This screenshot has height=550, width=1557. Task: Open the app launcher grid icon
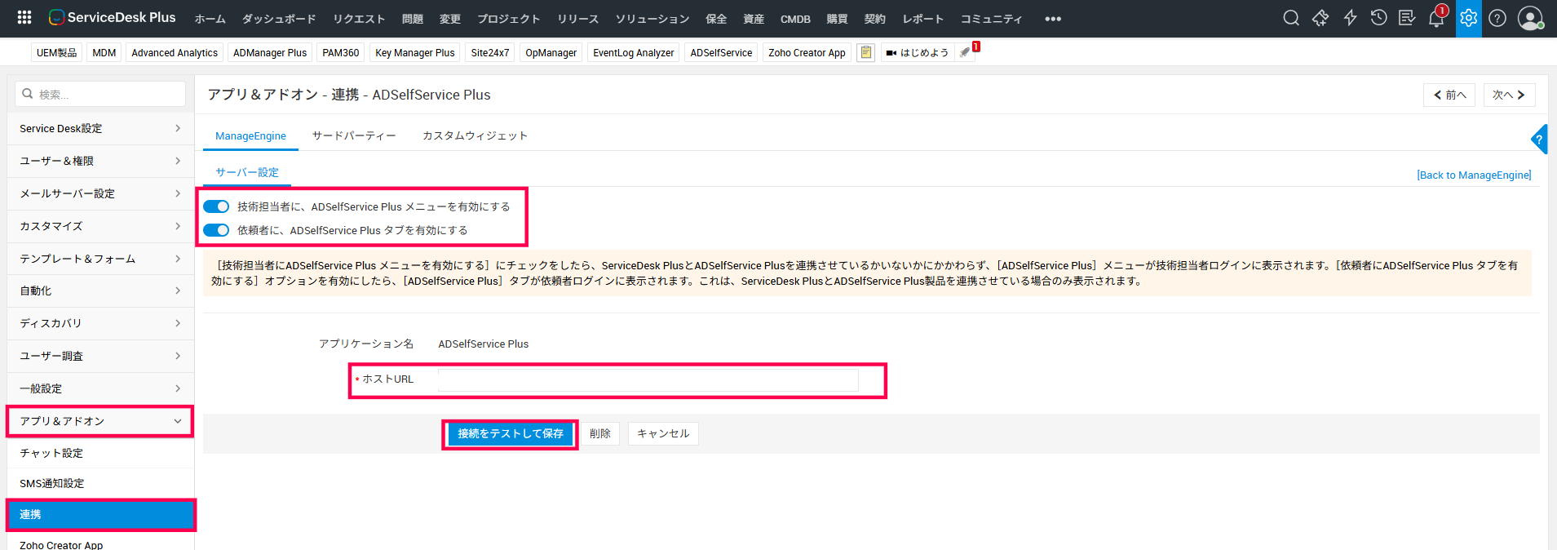tap(24, 17)
